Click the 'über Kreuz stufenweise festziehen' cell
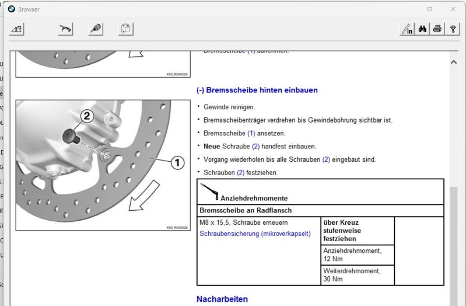The height and width of the screenshot is (306, 466). [358, 231]
